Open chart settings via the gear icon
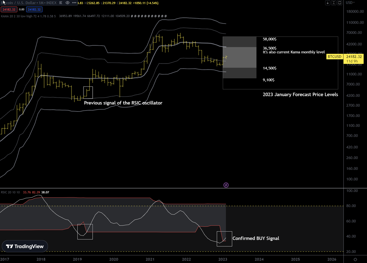 pyautogui.click(x=355, y=259)
